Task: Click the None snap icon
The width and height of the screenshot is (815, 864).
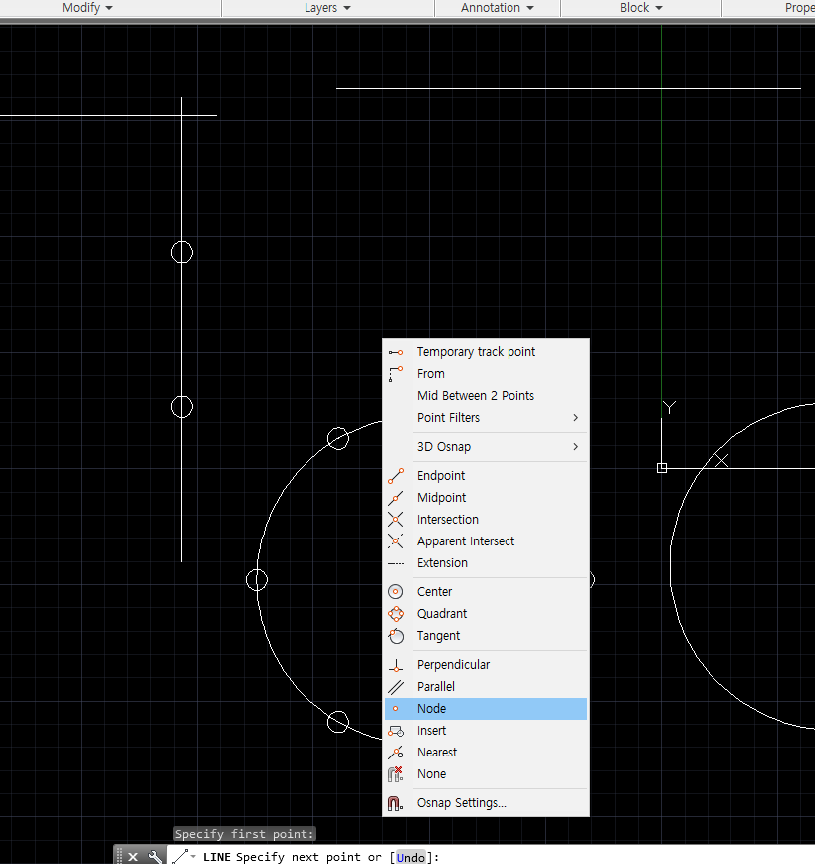Action: (396, 774)
